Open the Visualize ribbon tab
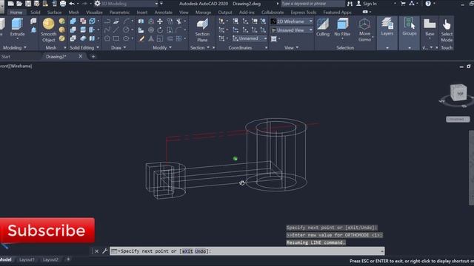474x266 pixels. [x=94, y=13]
